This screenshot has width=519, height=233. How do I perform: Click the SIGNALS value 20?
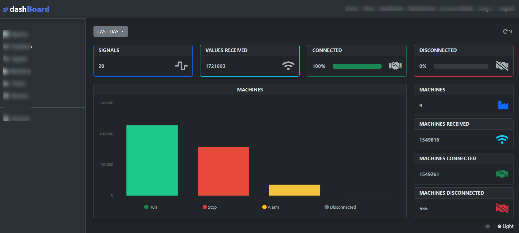[x=101, y=66]
